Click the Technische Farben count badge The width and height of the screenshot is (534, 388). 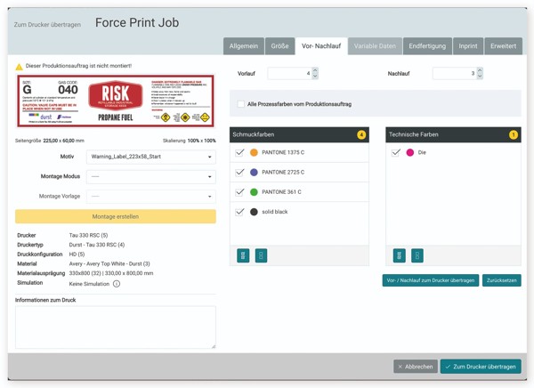click(513, 134)
